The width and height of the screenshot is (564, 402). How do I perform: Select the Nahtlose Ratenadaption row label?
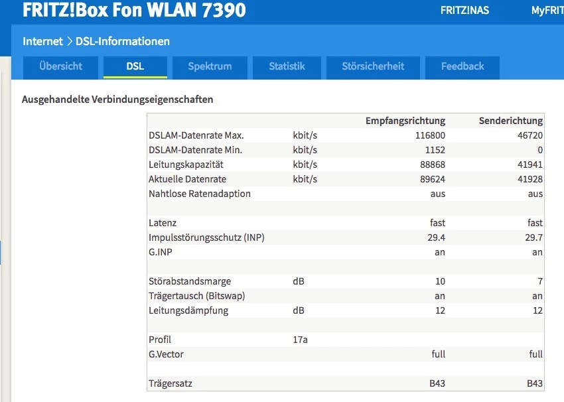200,194
